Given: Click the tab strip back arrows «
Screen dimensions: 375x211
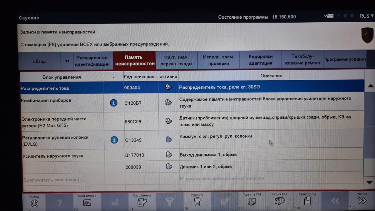Looking at the screenshot, I should (67, 61).
